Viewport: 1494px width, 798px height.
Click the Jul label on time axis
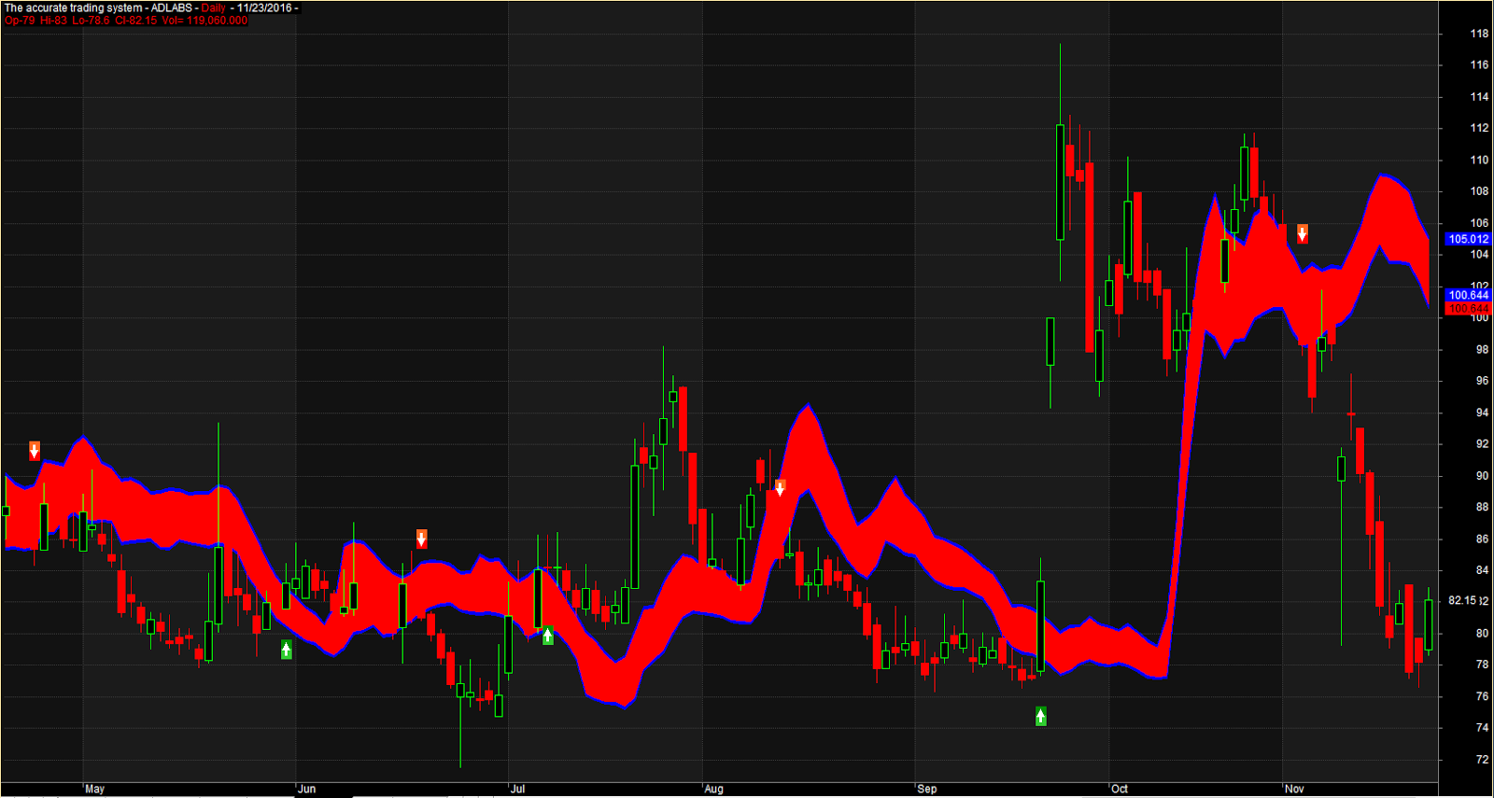point(518,789)
